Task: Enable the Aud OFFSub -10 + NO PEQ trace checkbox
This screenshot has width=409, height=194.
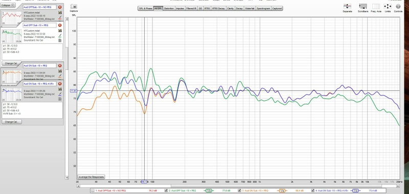Action: coord(93,191)
